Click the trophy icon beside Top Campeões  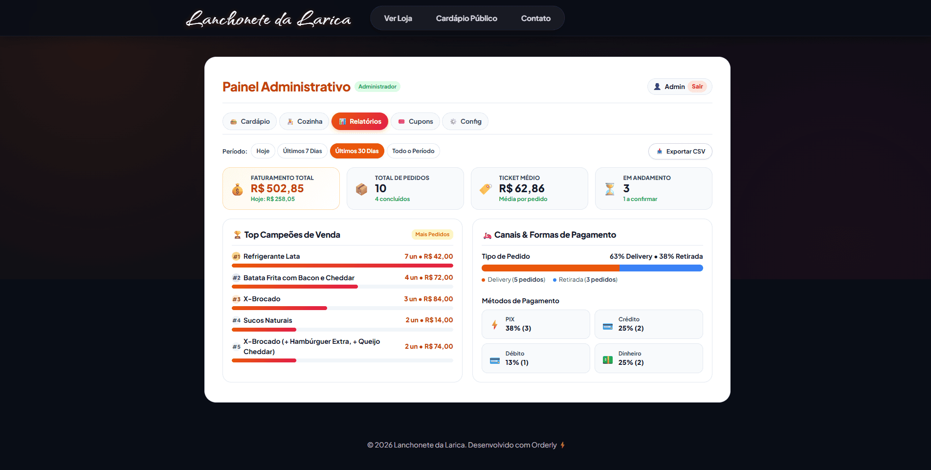coord(238,235)
